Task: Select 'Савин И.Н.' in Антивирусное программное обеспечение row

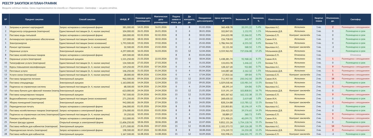Action: [276, 39]
